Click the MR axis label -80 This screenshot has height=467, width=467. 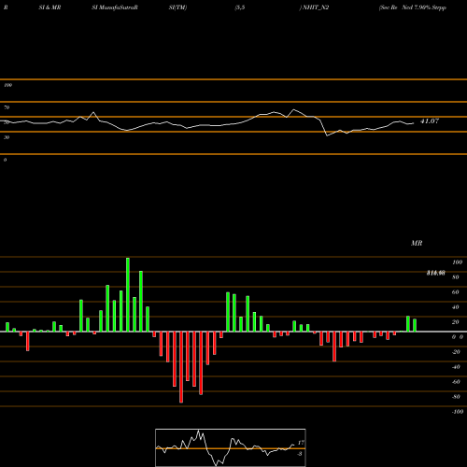[x=456, y=397]
